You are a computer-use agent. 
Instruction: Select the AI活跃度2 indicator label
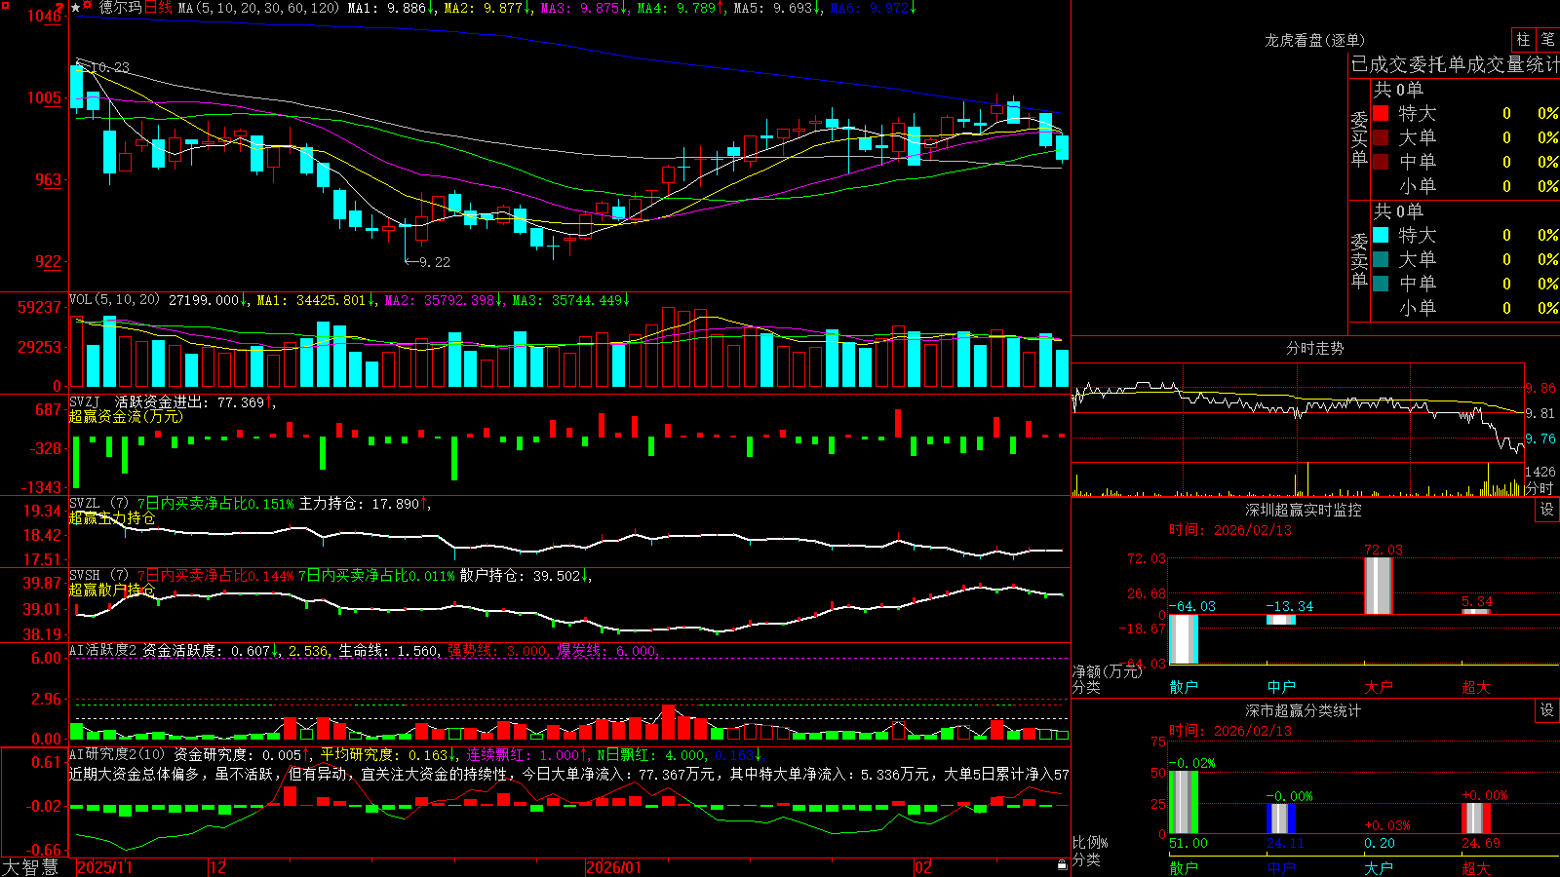coord(102,650)
